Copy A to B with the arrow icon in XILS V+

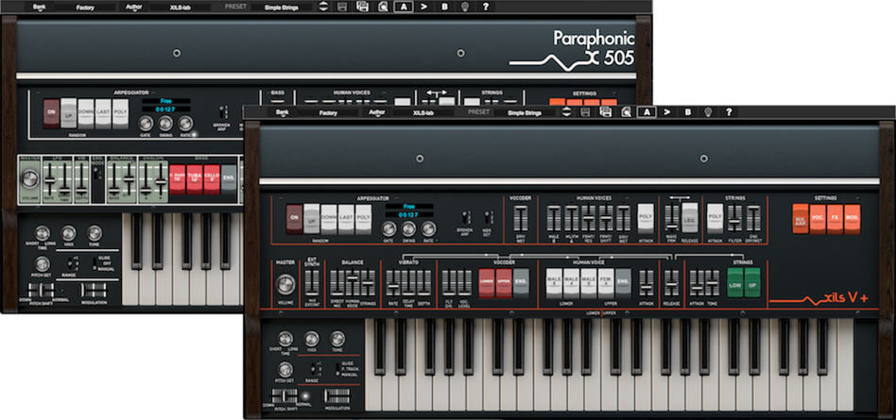tap(667, 112)
